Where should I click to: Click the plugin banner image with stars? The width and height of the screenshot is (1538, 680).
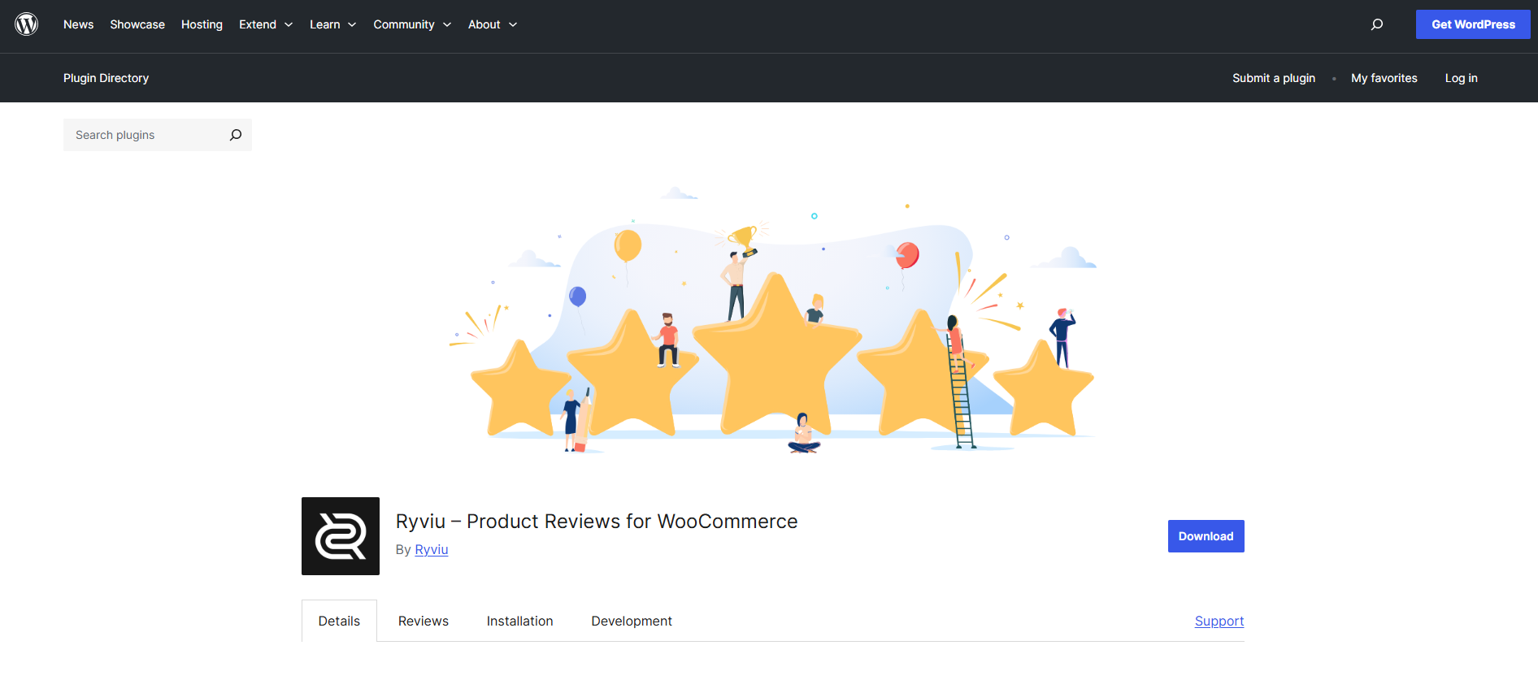[772, 325]
